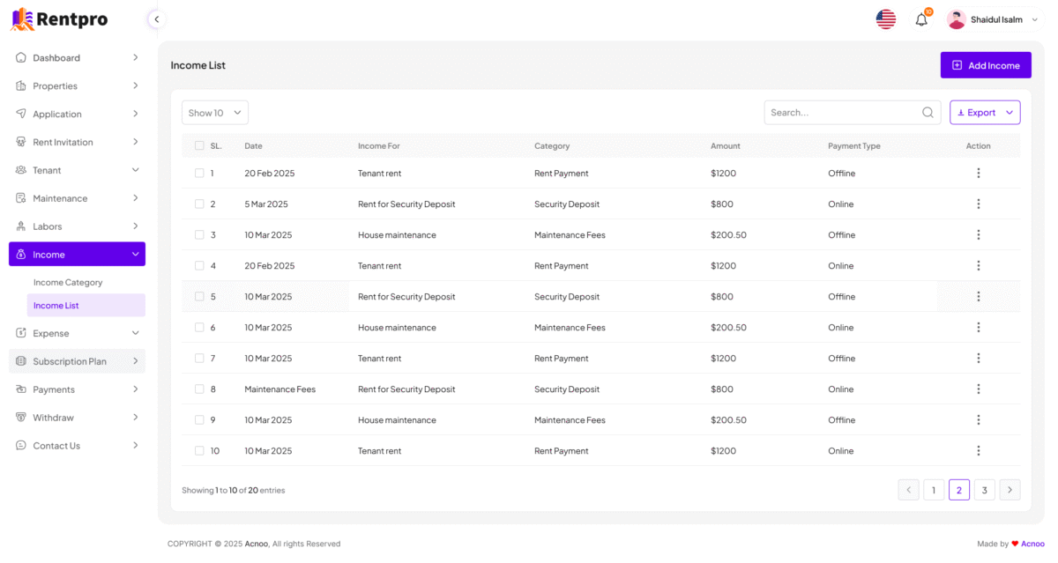Toggle the select-all header checkbox
The width and height of the screenshot is (1058, 563).
pyautogui.click(x=199, y=146)
